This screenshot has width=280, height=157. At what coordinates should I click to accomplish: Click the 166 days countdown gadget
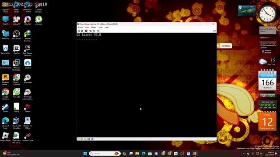tap(267, 80)
